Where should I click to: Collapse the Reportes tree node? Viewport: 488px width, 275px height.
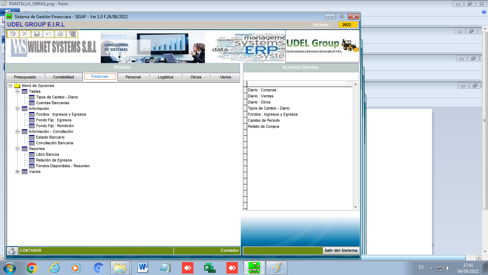pos(18,149)
